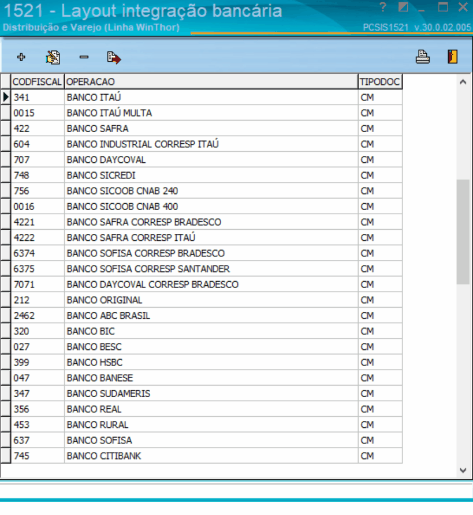Viewport: 473px width, 515px height.
Task: Click code cell 399
Action: click(38, 363)
